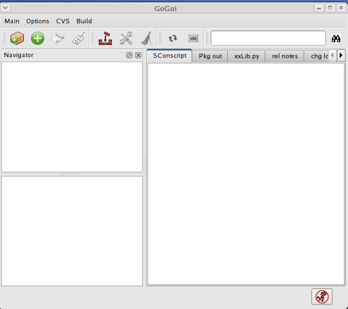Screen dimensions: 348x309
Task: Click inside the SConscript editor area
Action: tap(246, 174)
